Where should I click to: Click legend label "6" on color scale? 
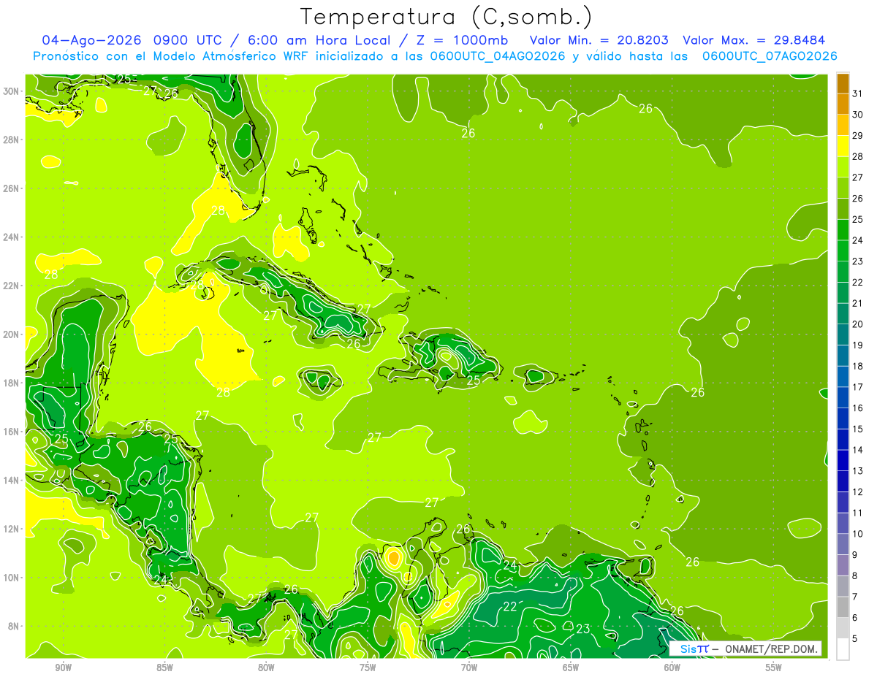pyautogui.click(x=855, y=618)
